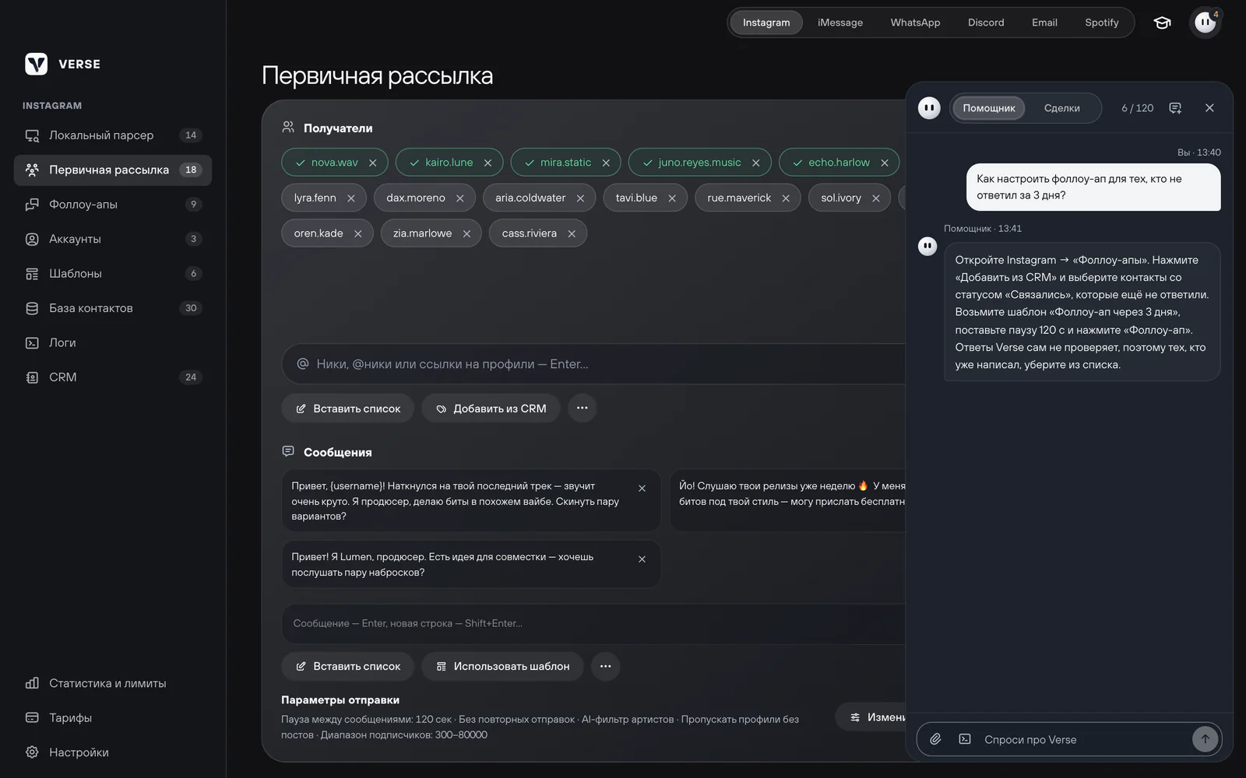
Task: Attach a file to assistant chat
Action: click(936, 739)
